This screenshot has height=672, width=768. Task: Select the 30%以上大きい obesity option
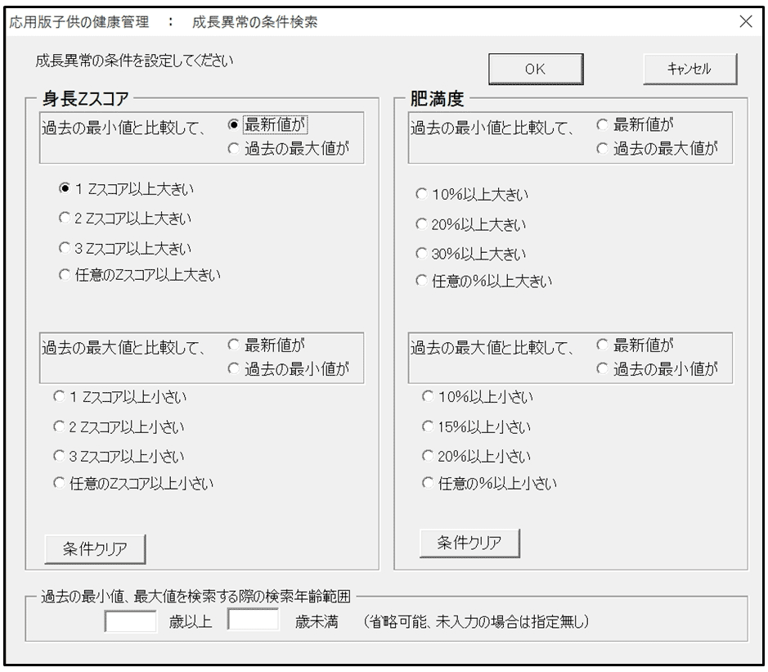coord(421,253)
